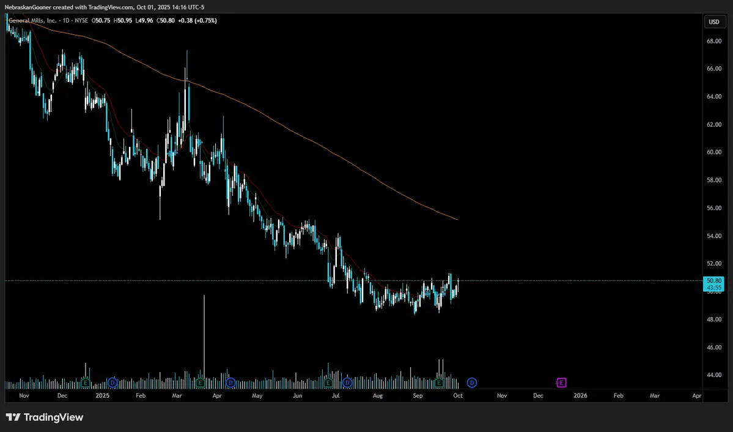733x432 pixels.
Task: Click the 56.00 price axis label
Action: pyautogui.click(x=714, y=208)
